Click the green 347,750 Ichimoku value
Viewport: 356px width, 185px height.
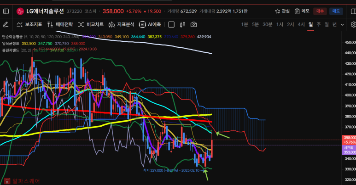[x=45, y=44]
